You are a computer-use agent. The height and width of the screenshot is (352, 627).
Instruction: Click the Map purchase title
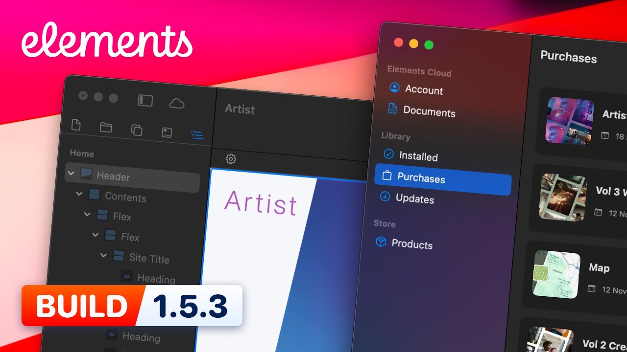599,268
